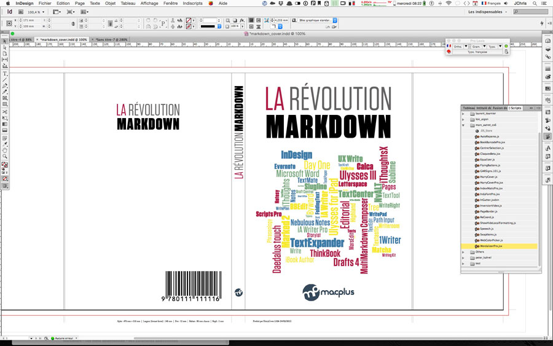Open the Scripts panel flyout menu
This screenshot has height=346, width=553.
pos(538,108)
